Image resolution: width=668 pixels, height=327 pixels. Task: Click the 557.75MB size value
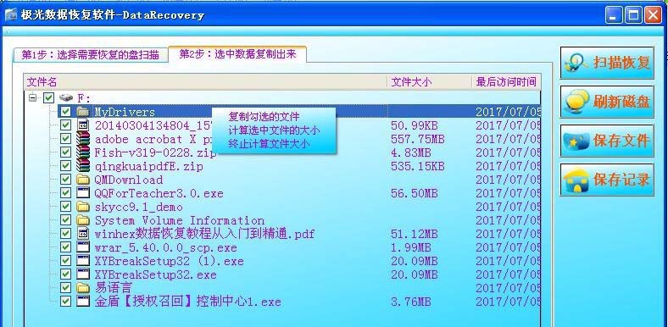click(417, 139)
